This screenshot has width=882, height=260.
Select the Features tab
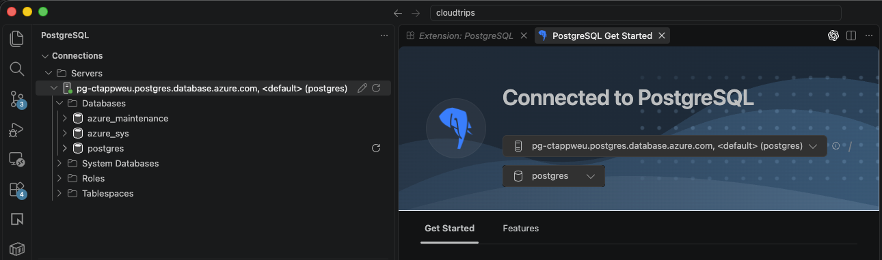[521, 228]
